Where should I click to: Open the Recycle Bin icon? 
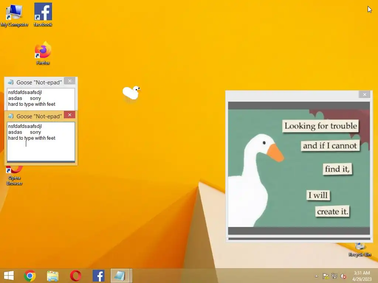tap(360, 250)
